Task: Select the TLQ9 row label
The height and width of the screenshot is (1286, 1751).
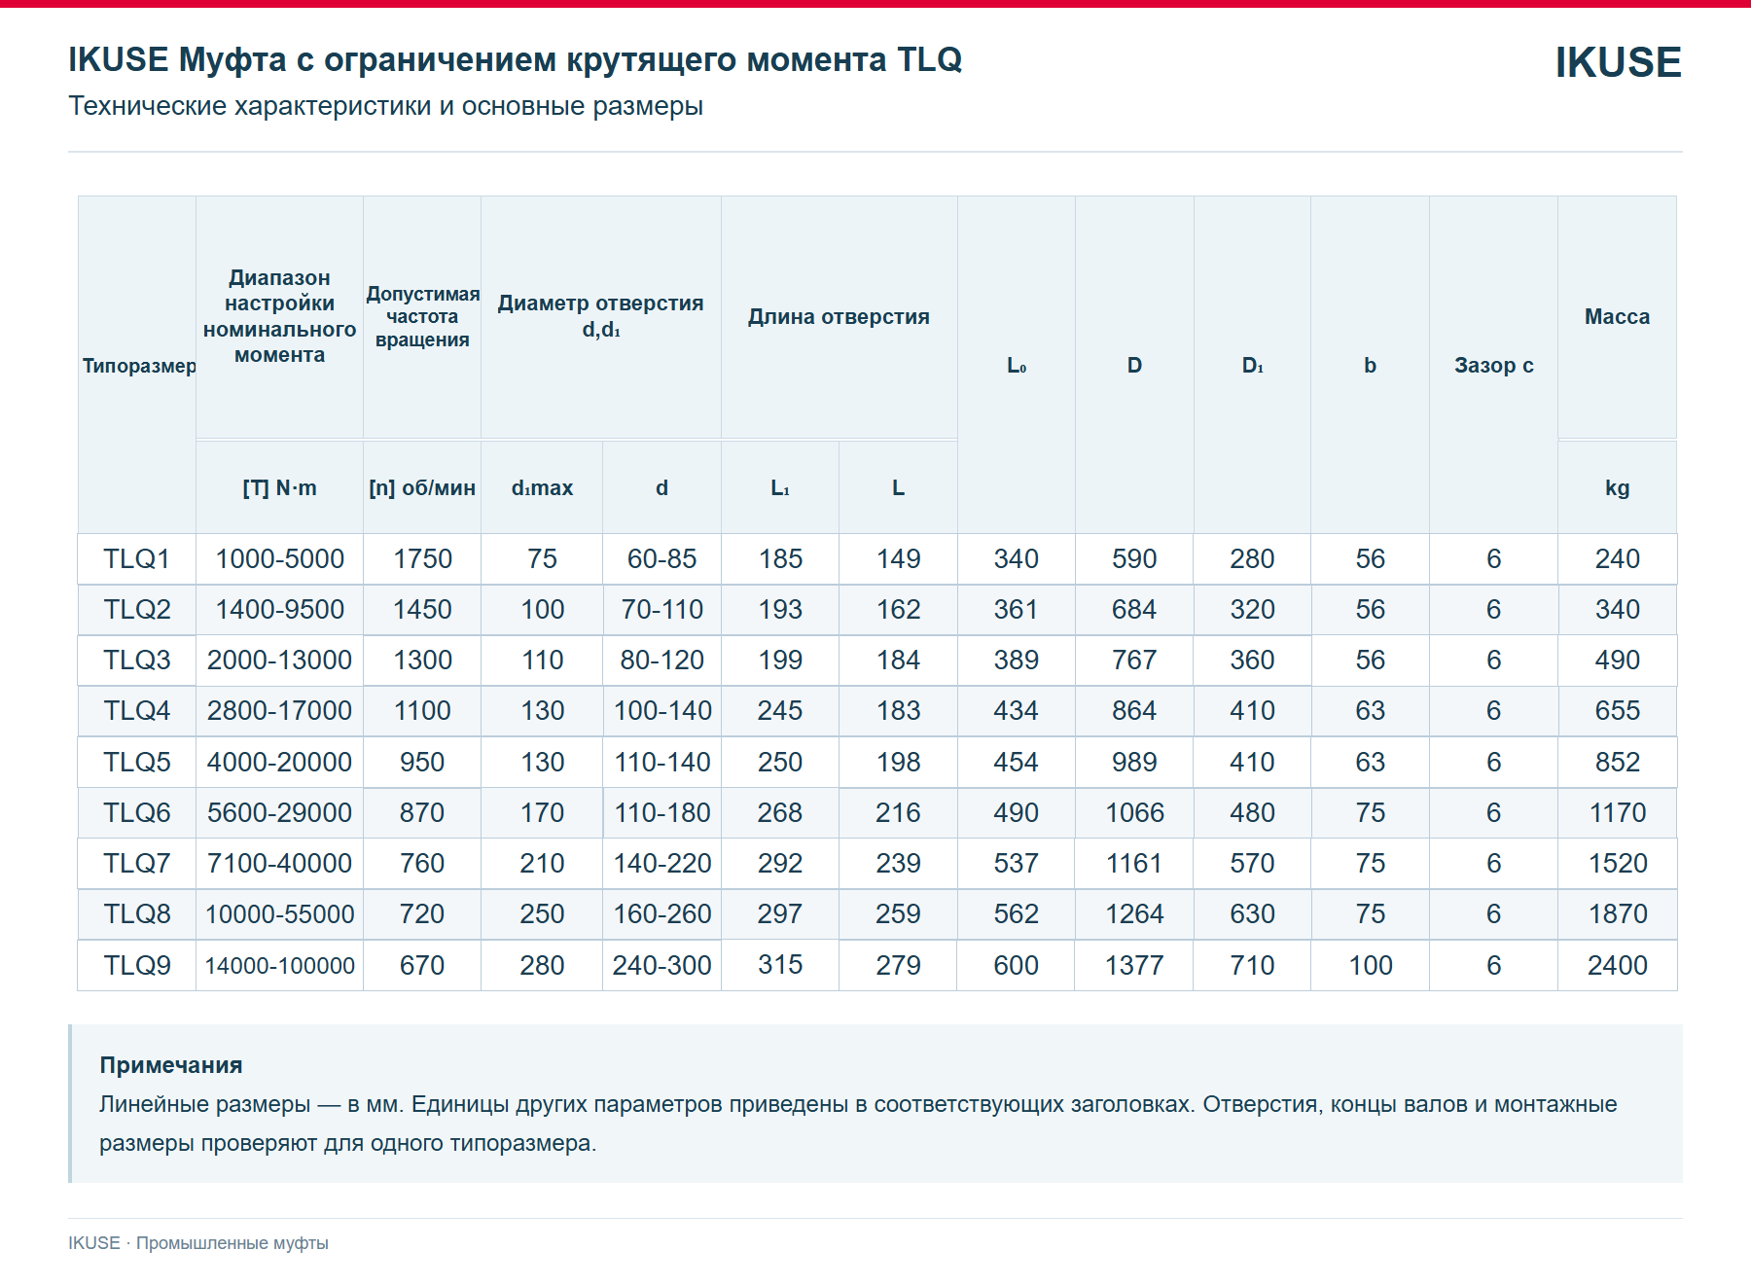Action: coord(137,965)
